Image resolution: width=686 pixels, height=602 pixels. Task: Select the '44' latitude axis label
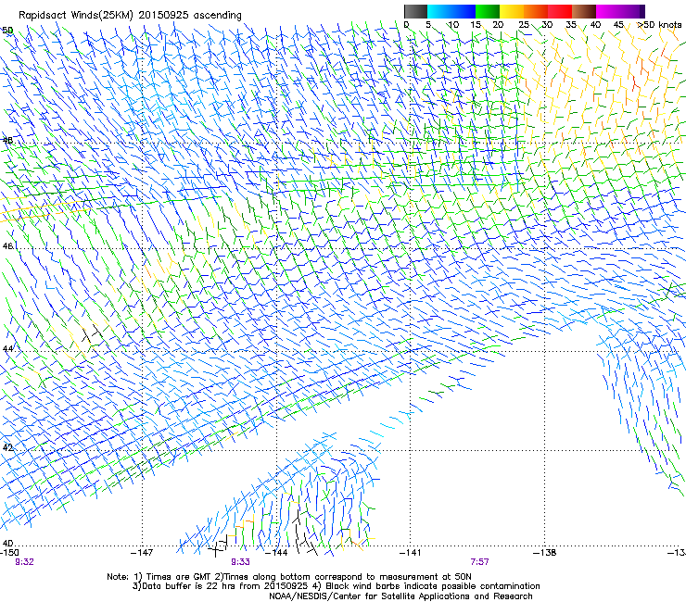(x=7, y=349)
